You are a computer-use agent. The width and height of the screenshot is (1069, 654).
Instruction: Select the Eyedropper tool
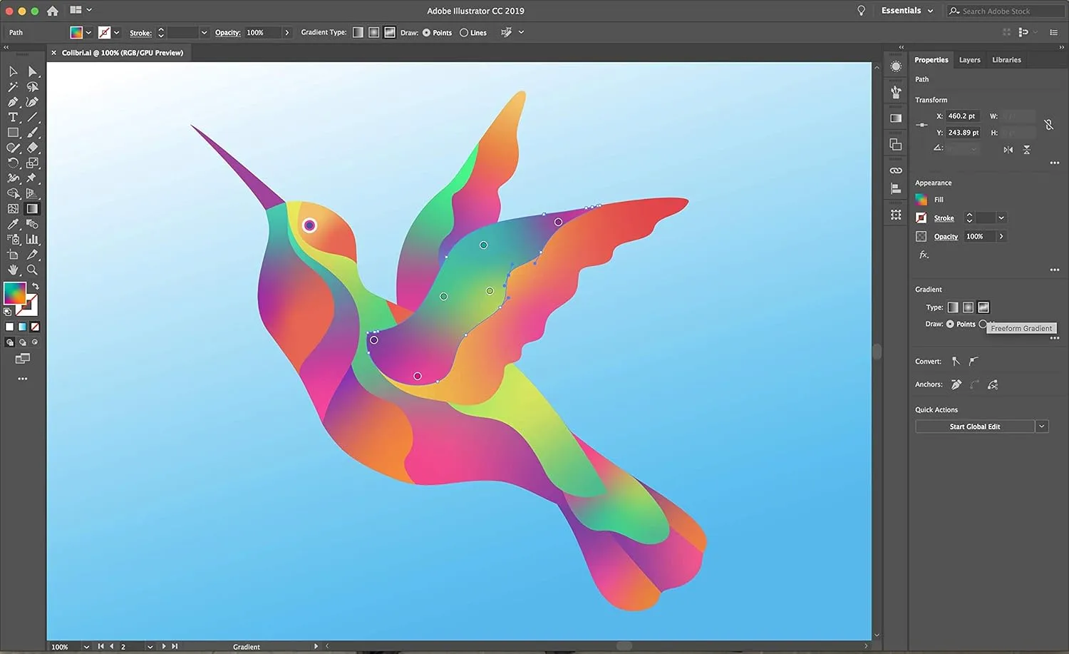click(12, 223)
